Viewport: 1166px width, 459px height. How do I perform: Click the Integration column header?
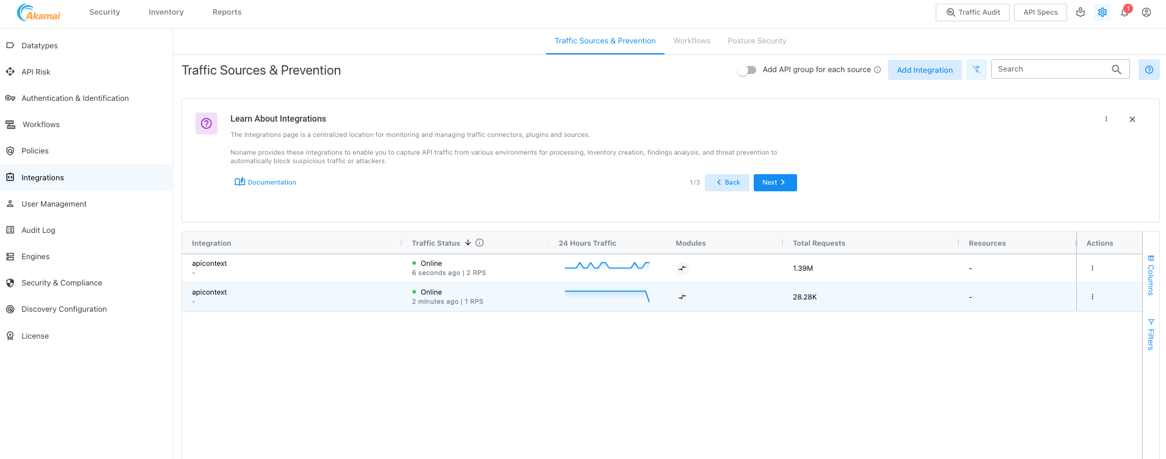211,243
